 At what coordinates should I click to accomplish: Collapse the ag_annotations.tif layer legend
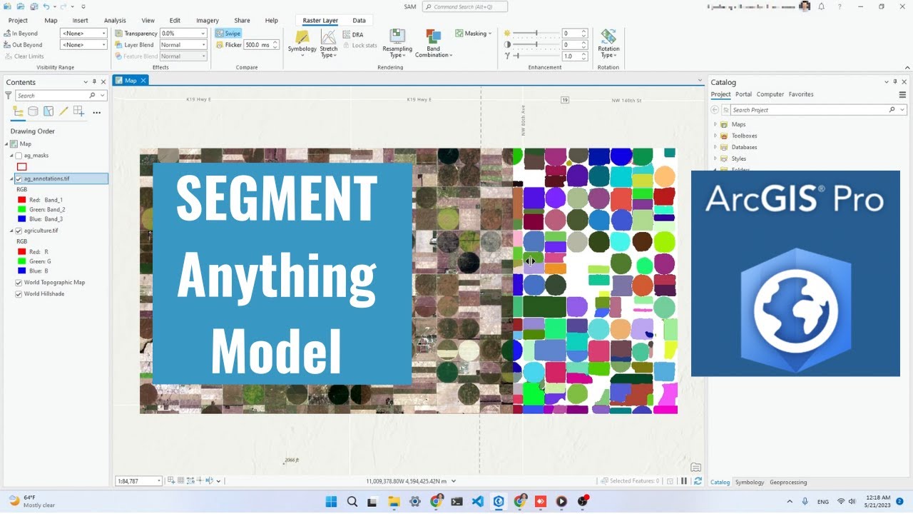click(x=12, y=179)
